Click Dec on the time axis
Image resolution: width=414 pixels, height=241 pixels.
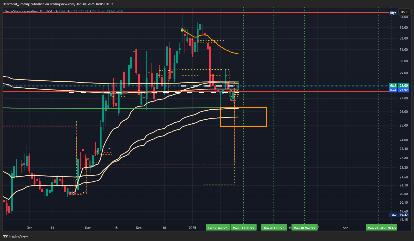click(x=139, y=228)
